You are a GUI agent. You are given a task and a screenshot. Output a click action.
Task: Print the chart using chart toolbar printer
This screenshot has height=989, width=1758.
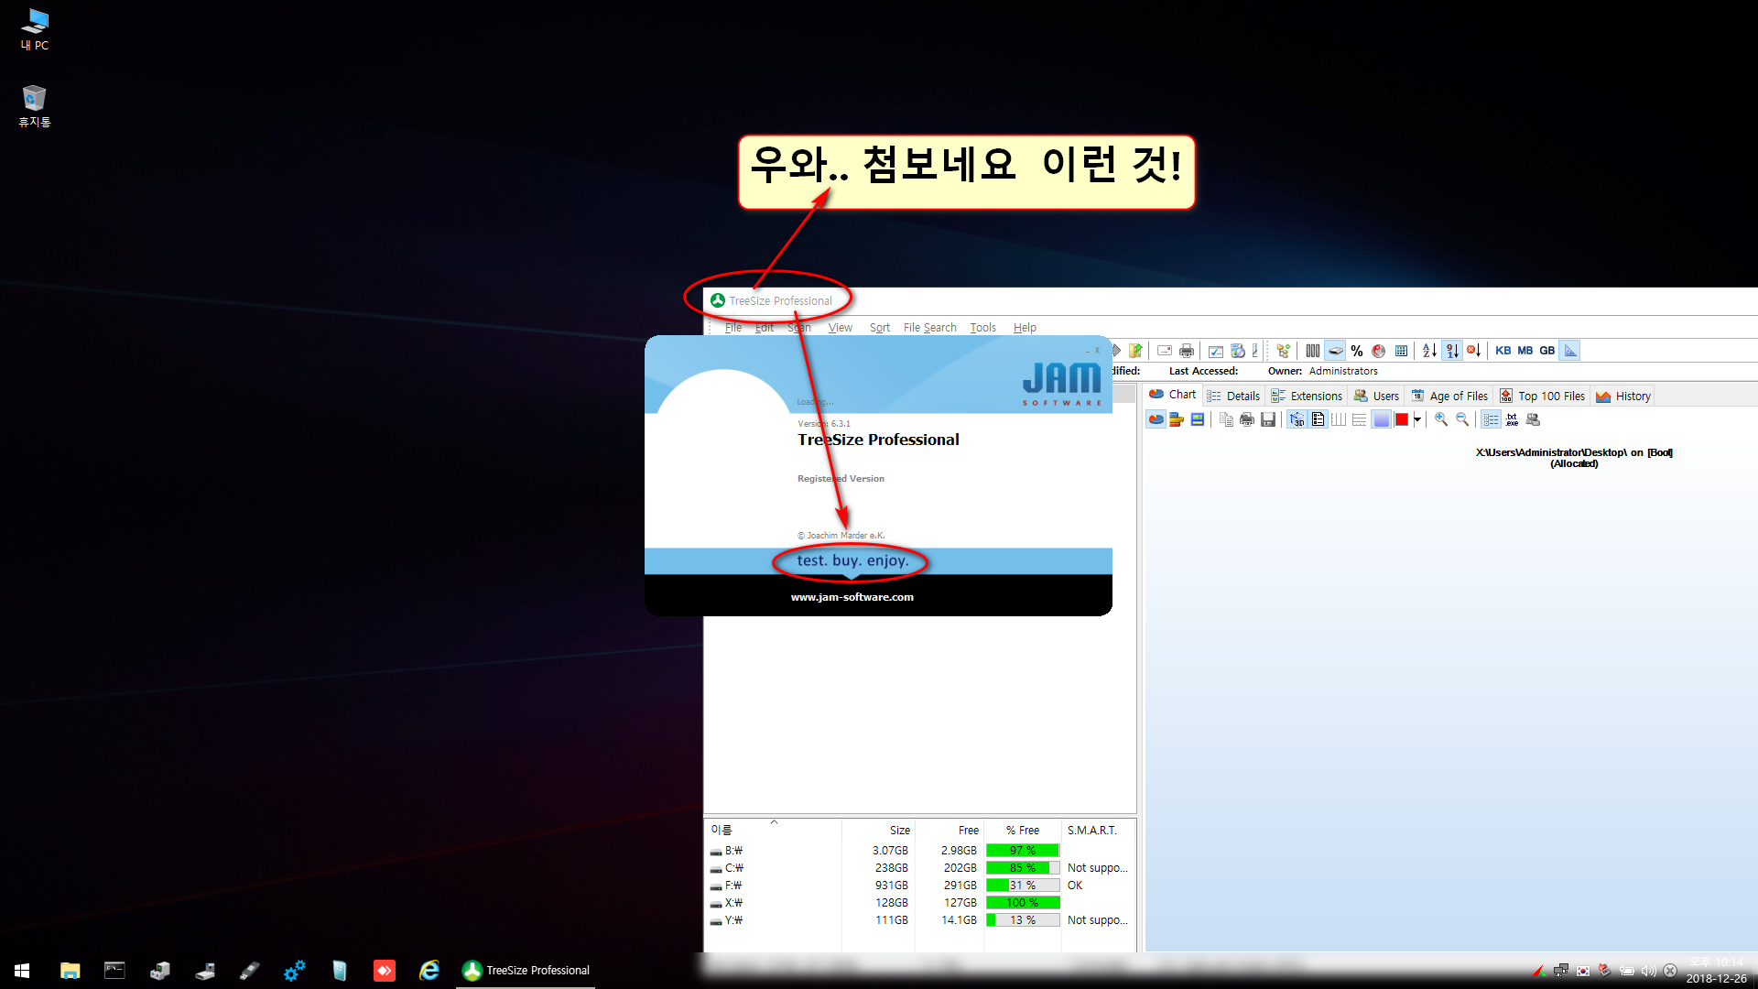(1247, 419)
